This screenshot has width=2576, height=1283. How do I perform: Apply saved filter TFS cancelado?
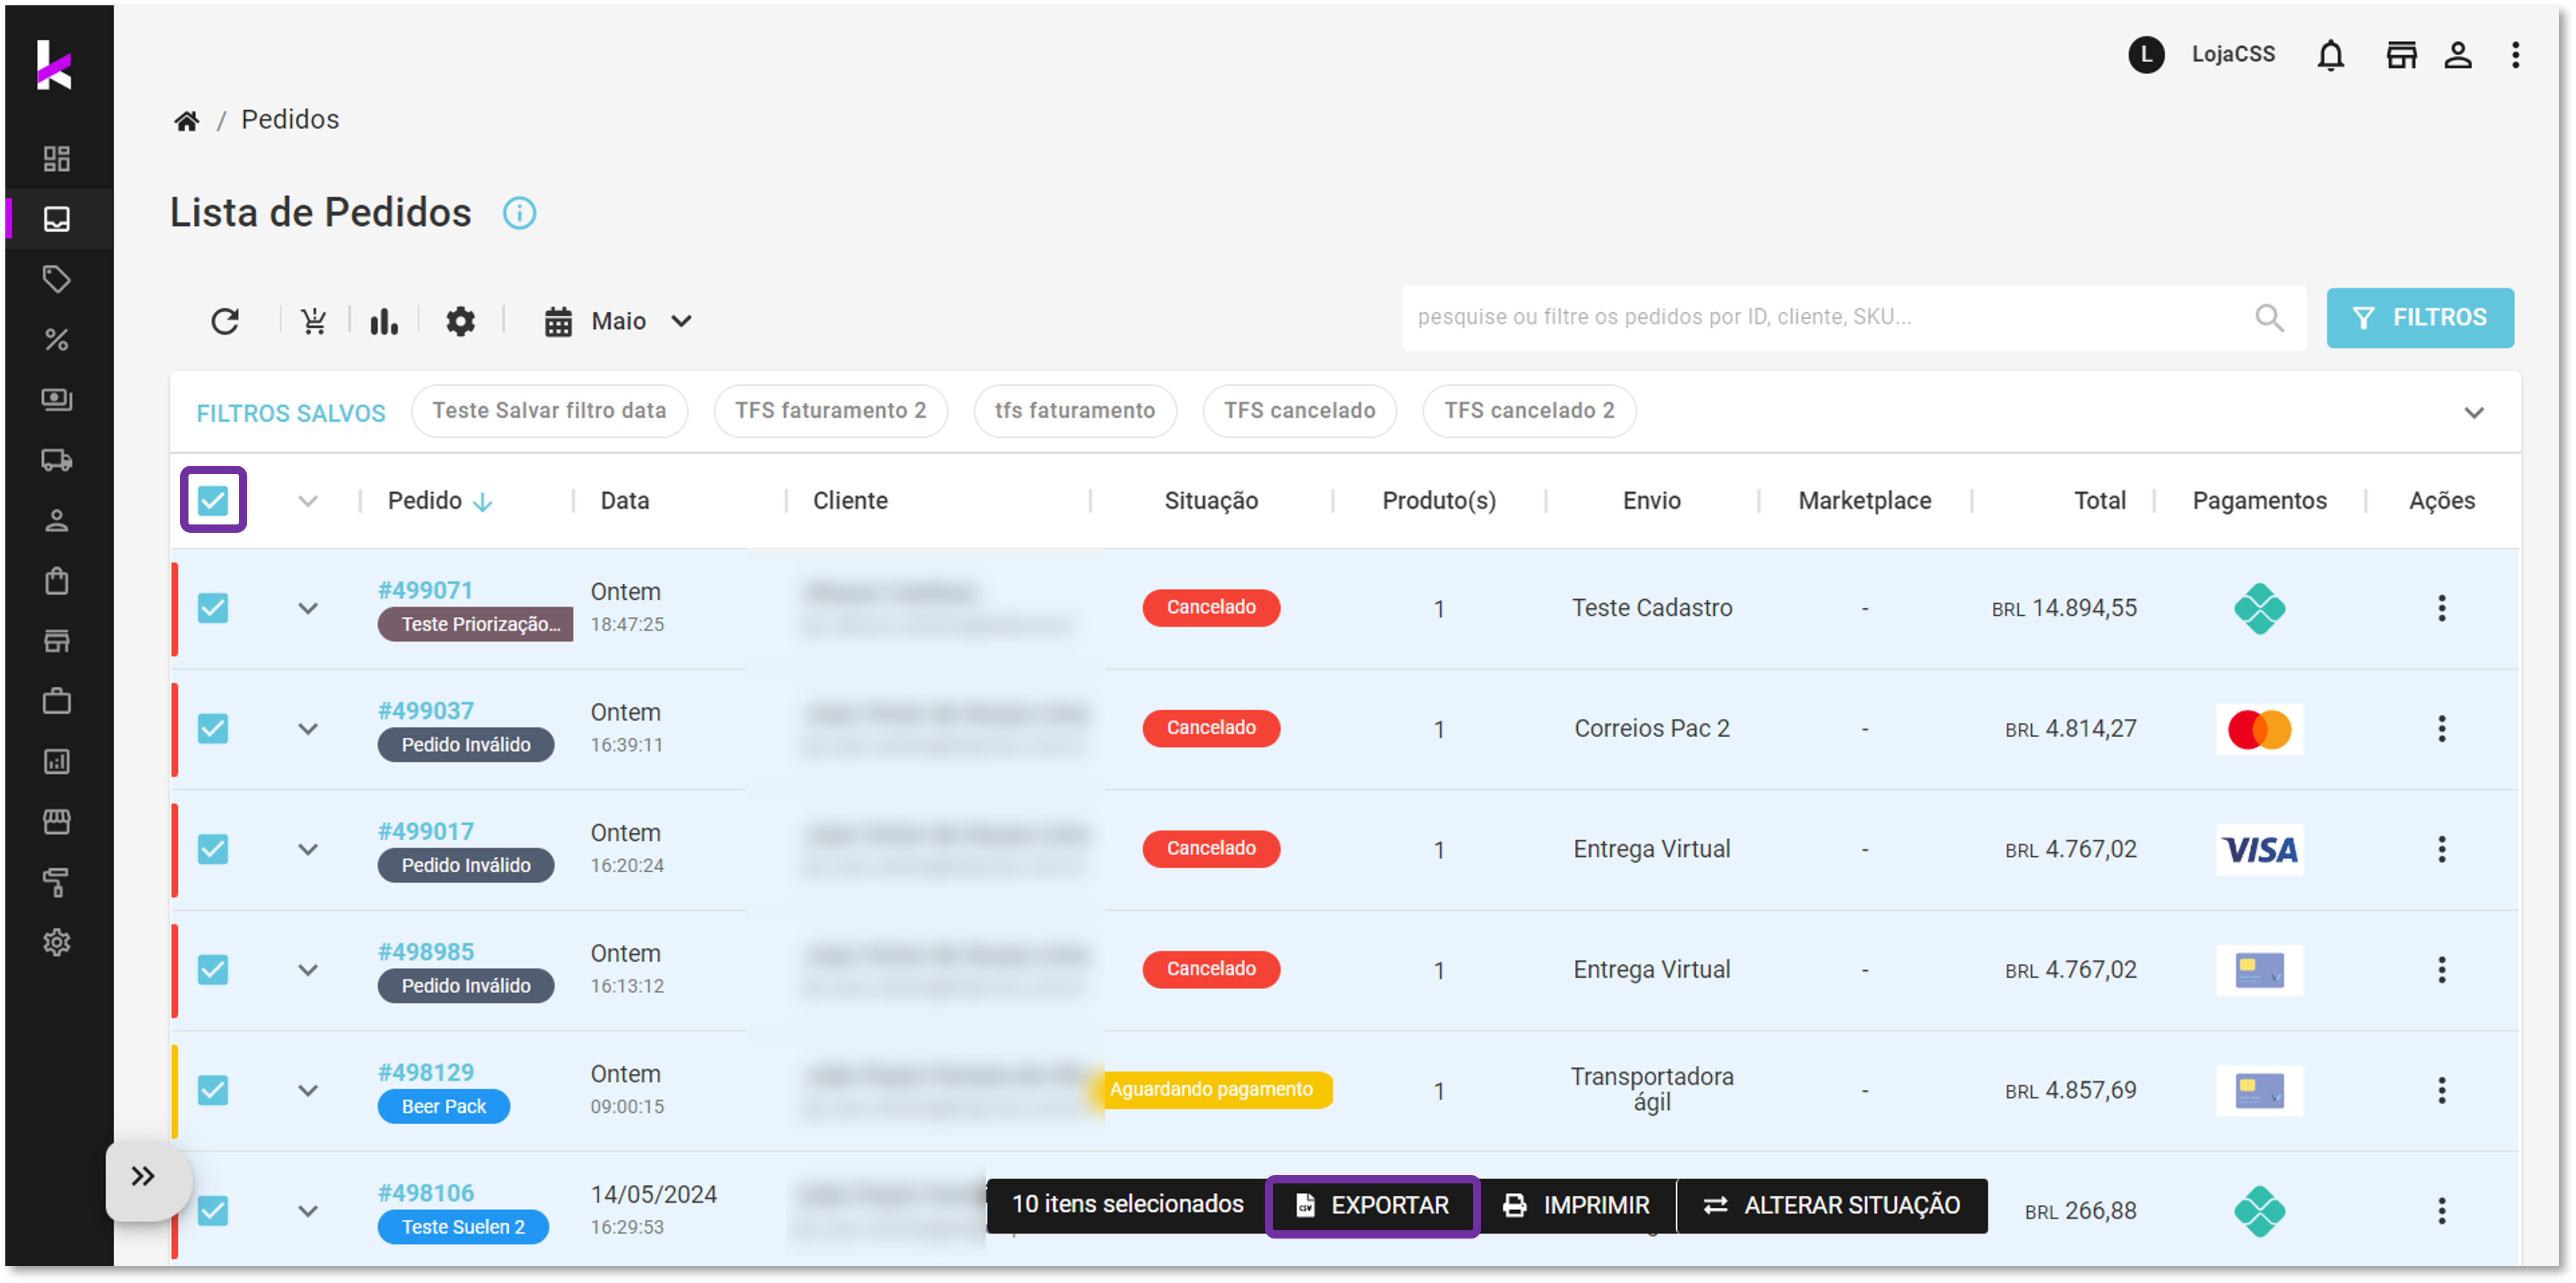coord(1299,411)
